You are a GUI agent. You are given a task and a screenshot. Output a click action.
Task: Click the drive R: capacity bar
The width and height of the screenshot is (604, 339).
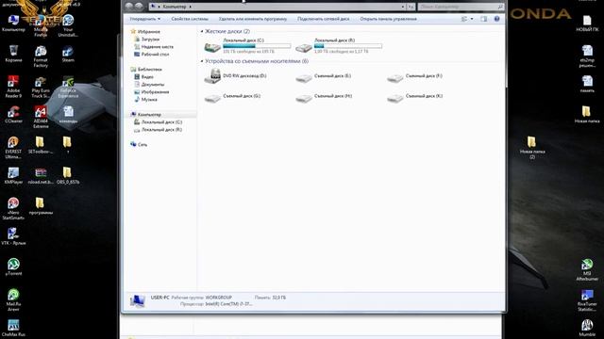click(x=348, y=46)
